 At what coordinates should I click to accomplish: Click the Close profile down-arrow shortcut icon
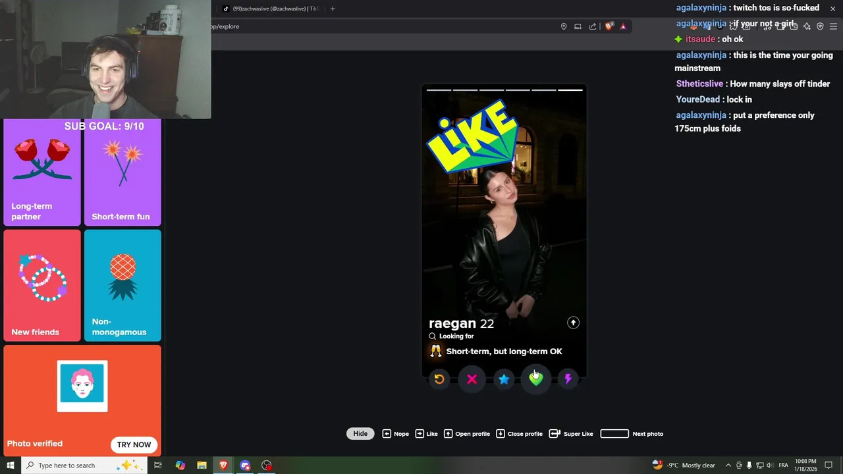coord(501,434)
